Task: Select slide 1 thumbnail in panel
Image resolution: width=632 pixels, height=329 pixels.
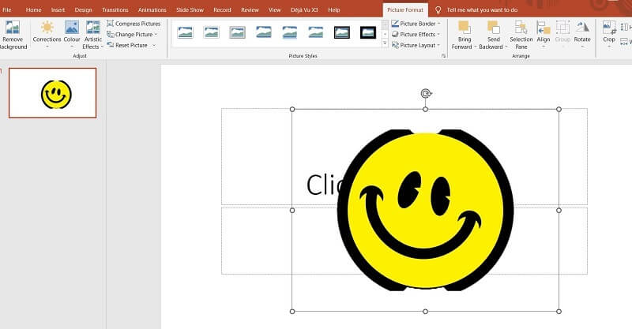Action: [52, 93]
